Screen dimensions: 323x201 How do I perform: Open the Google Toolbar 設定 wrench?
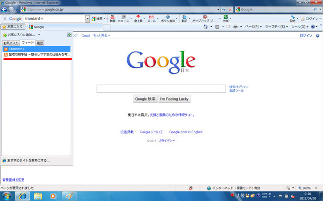(293, 19)
